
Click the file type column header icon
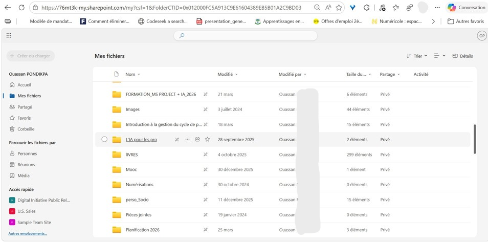[x=117, y=74]
